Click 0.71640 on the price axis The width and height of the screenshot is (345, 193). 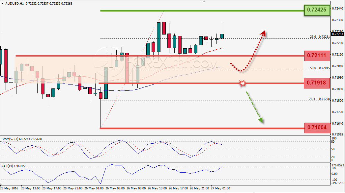[337, 124]
